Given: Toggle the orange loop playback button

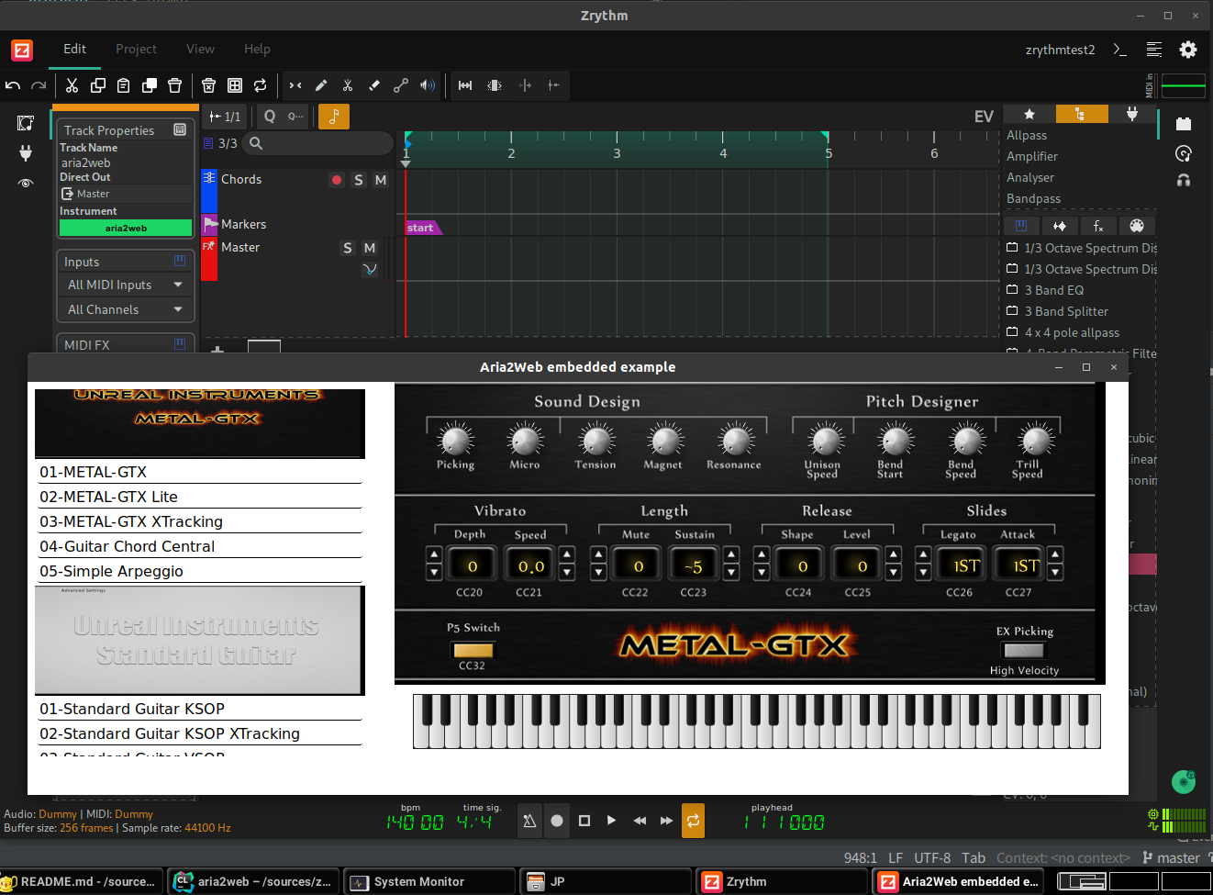Looking at the screenshot, I should click(693, 821).
